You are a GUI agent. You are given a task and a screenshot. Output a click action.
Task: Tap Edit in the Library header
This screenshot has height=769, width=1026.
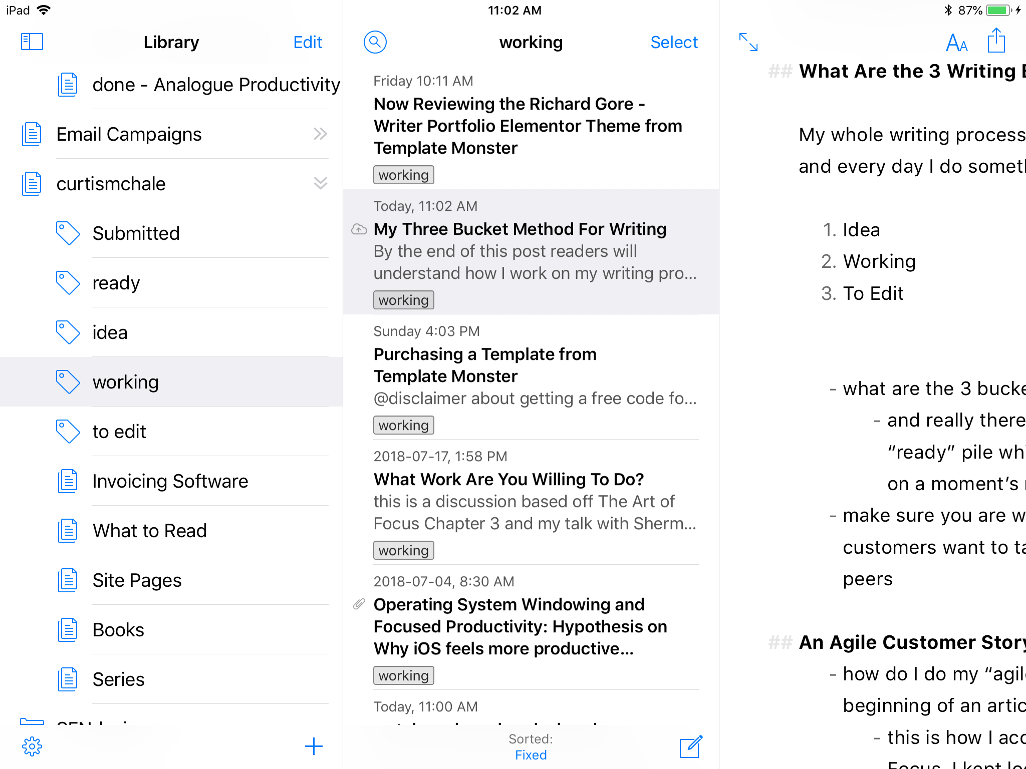(308, 43)
